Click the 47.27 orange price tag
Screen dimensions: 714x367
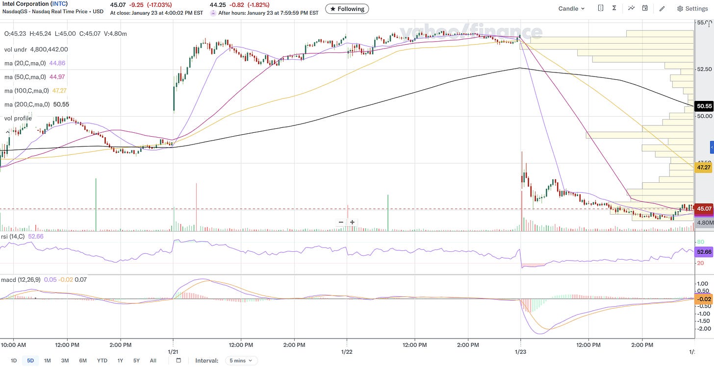(x=704, y=168)
